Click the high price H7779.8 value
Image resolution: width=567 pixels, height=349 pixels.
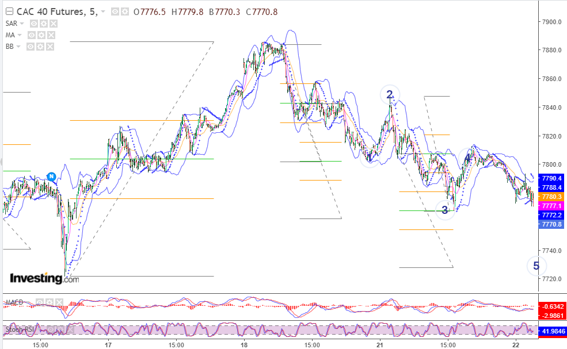click(x=187, y=12)
